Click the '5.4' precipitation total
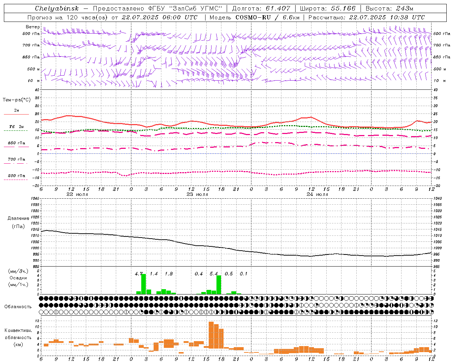452x362 pixels. pyautogui.click(x=214, y=274)
